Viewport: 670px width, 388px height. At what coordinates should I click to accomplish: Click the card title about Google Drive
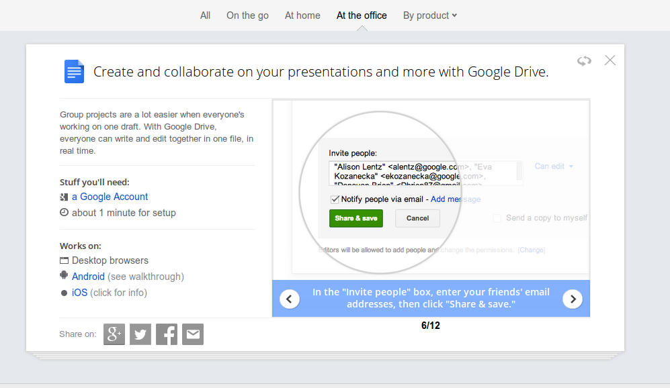(x=321, y=72)
